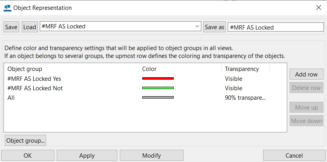
Task: Click the Tekla app icon in title bar
Action: click(x=7, y=8)
